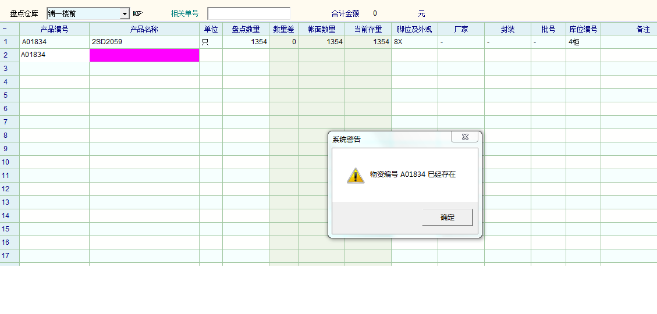Select the 4柜 location cell in row 1
Screen dimensions: 657x314
pyautogui.click(x=583, y=42)
